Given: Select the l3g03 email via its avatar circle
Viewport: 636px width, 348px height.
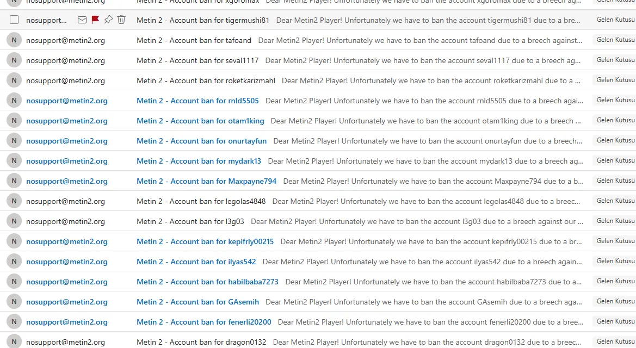Looking at the screenshot, I should click(14, 221).
